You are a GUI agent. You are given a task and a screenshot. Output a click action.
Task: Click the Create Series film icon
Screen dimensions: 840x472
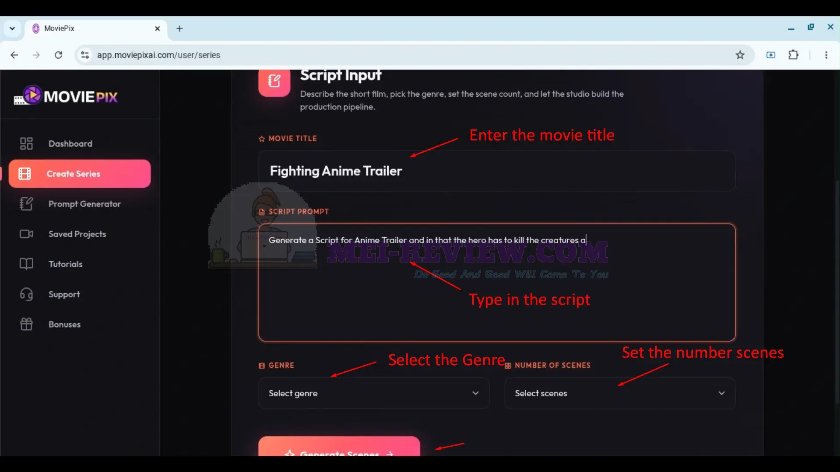[25, 174]
